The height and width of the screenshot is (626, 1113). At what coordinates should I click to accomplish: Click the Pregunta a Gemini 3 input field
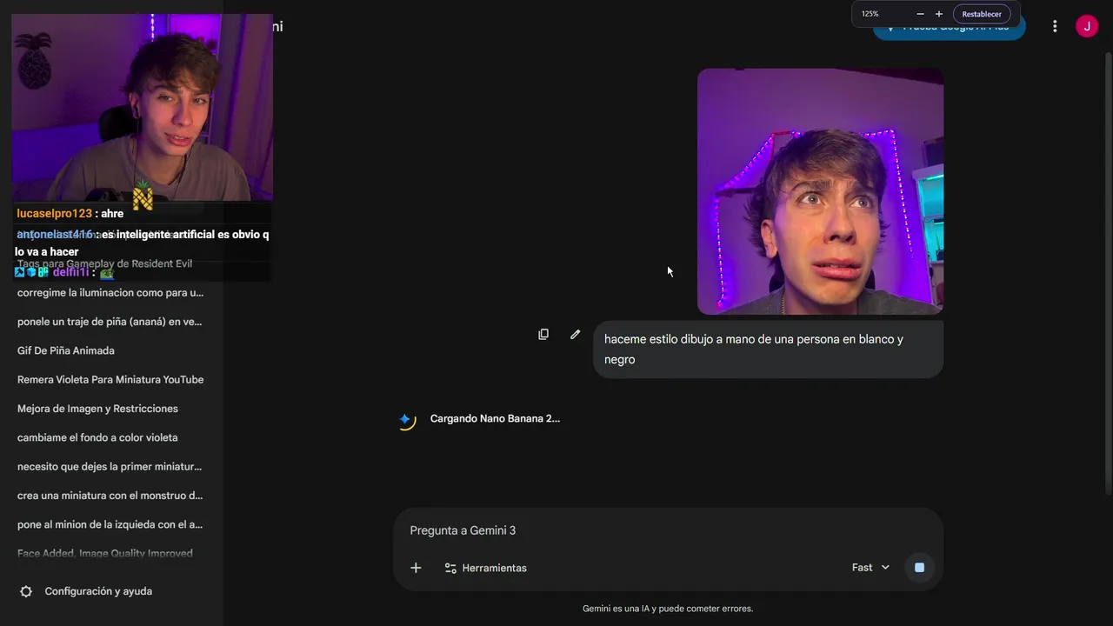668,530
